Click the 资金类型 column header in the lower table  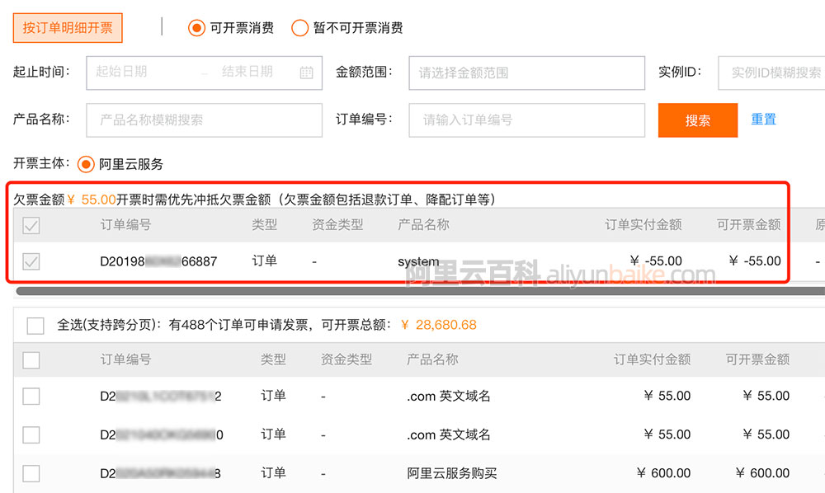(346, 359)
